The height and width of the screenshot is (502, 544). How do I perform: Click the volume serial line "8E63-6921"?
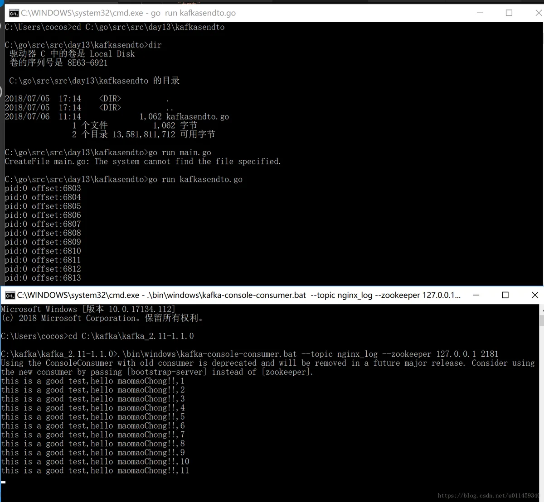pos(58,63)
